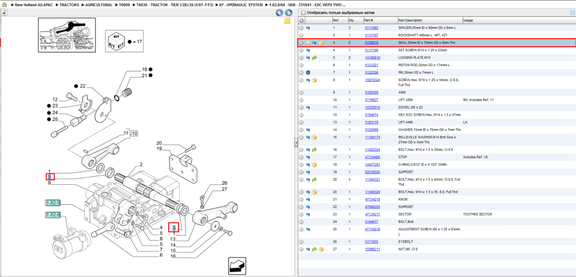This screenshot has height=277, width=576.
Task: Go to the next diagram with forward arrow
Action: [x=289, y=13]
